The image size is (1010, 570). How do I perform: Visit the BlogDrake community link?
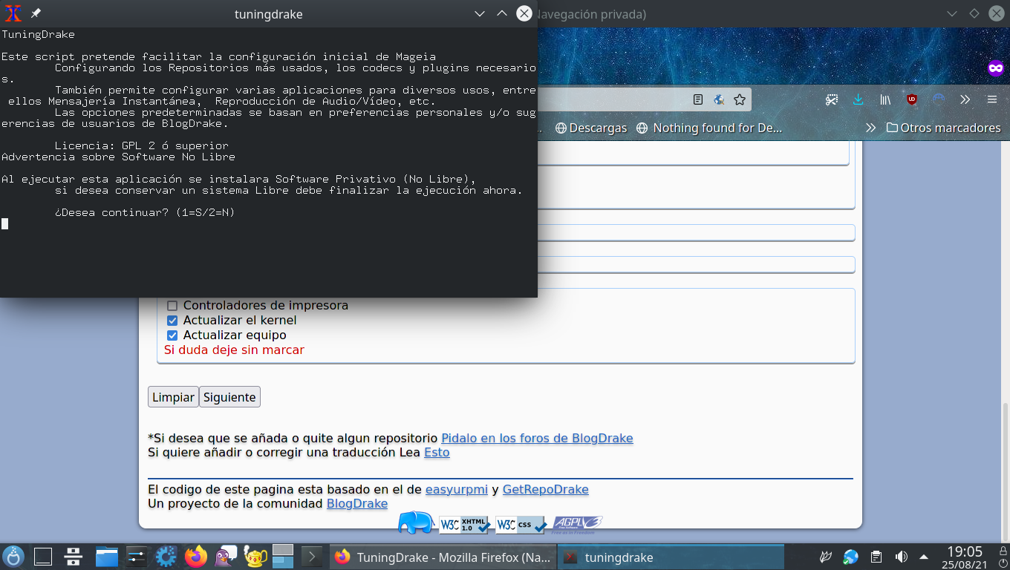click(357, 503)
